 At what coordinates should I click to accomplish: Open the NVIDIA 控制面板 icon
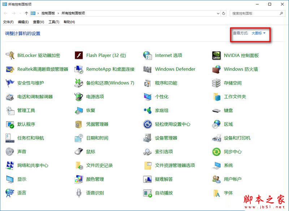(216, 56)
